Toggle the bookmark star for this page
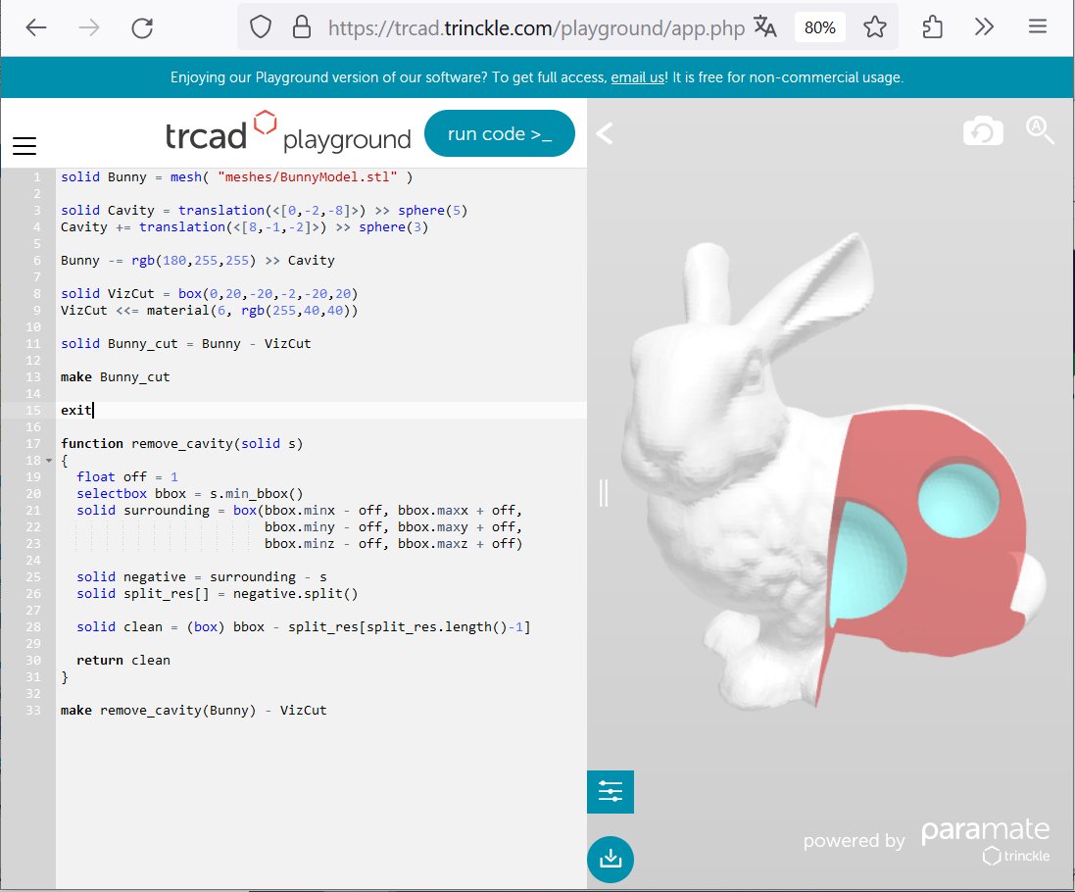Image resolution: width=1075 pixels, height=892 pixels. click(x=874, y=27)
